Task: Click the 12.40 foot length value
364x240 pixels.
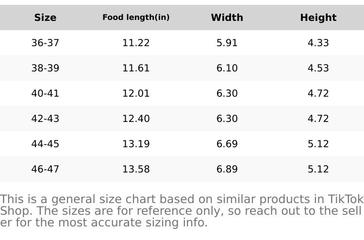Action: pyautogui.click(x=136, y=119)
